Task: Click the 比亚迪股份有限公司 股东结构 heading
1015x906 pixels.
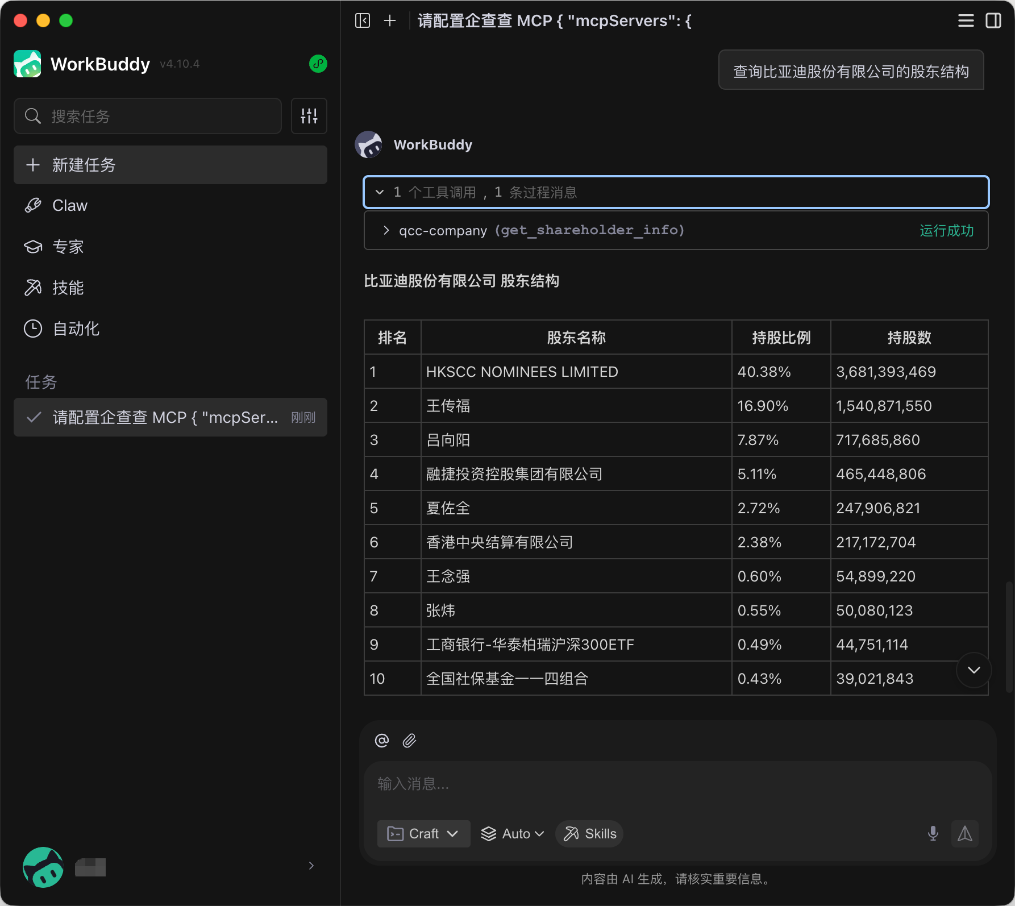Action: click(461, 281)
